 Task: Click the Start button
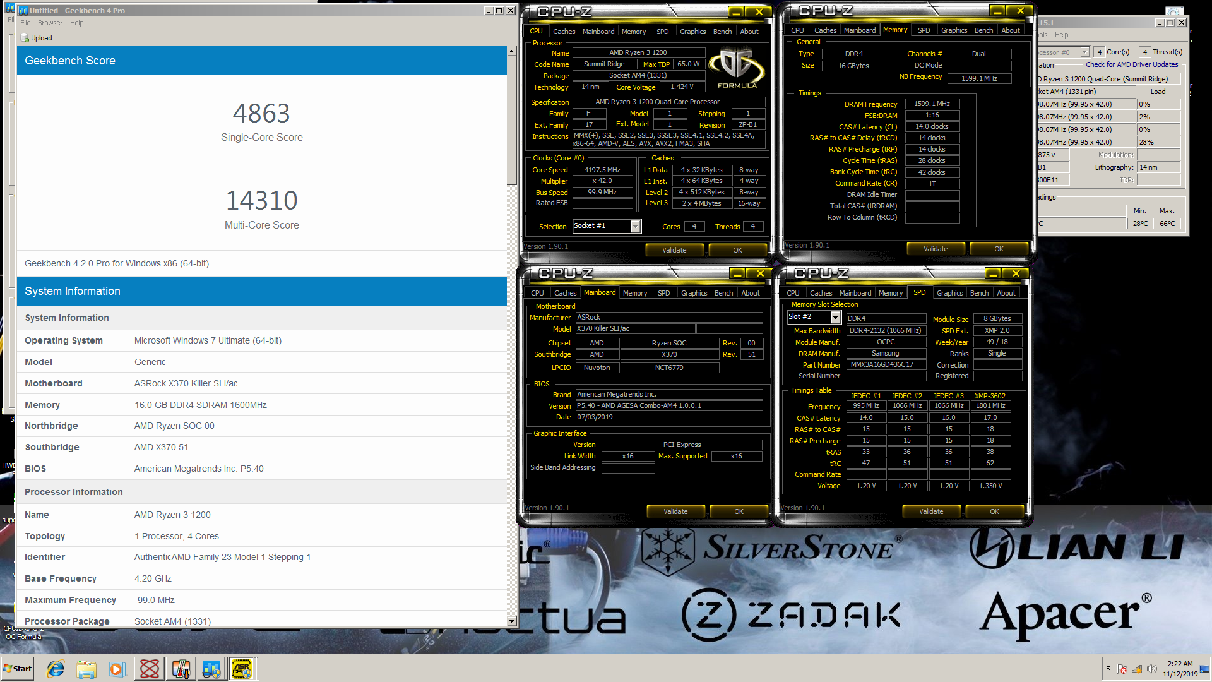coord(18,669)
